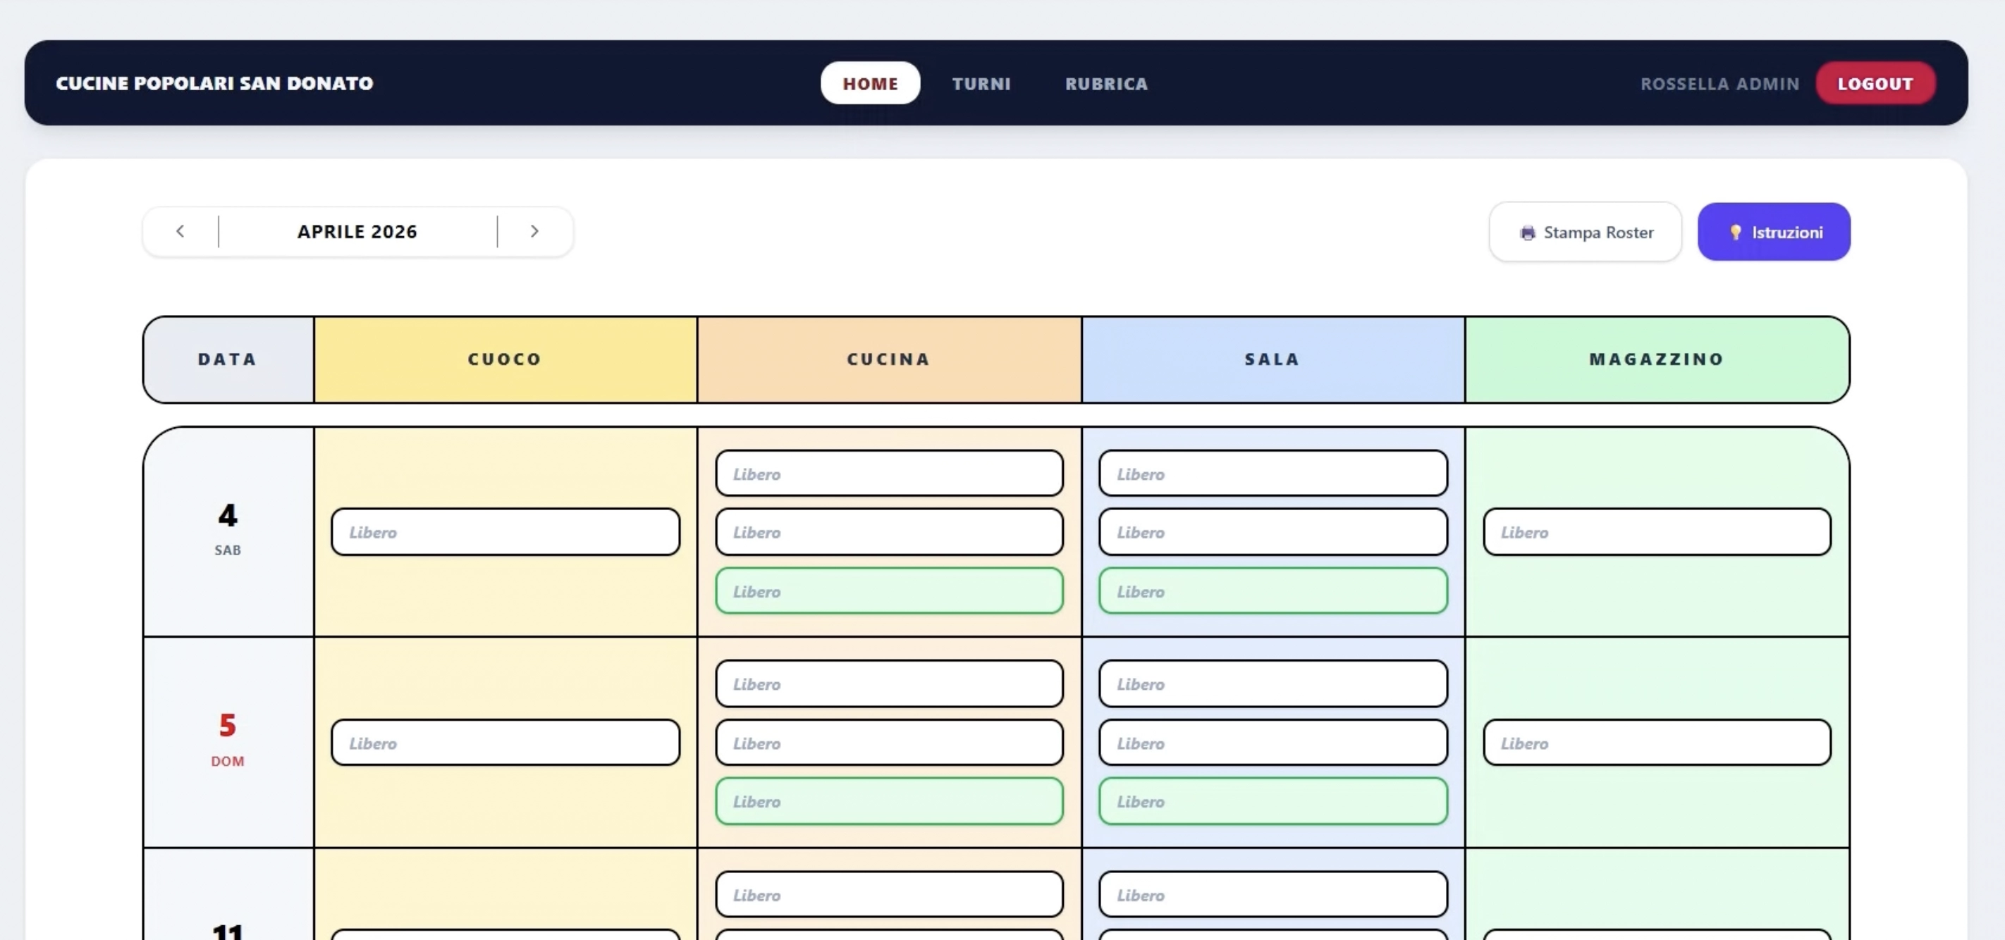
Task: Select the green Cucina slot for Saturday 4
Action: (889, 591)
